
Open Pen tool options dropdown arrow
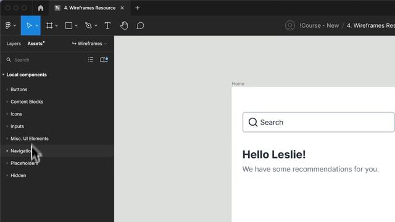click(x=96, y=26)
